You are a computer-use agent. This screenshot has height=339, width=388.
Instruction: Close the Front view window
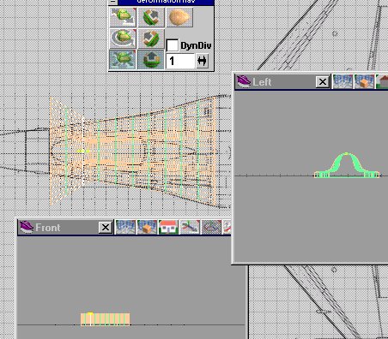(x=106, y=228)
